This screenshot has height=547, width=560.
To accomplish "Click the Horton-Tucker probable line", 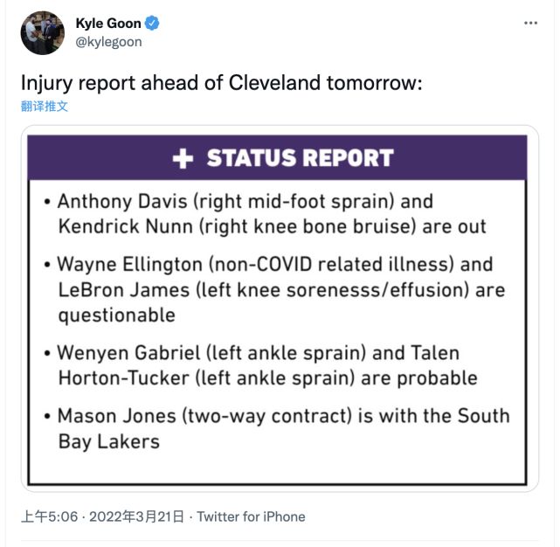I will (267, 377).
